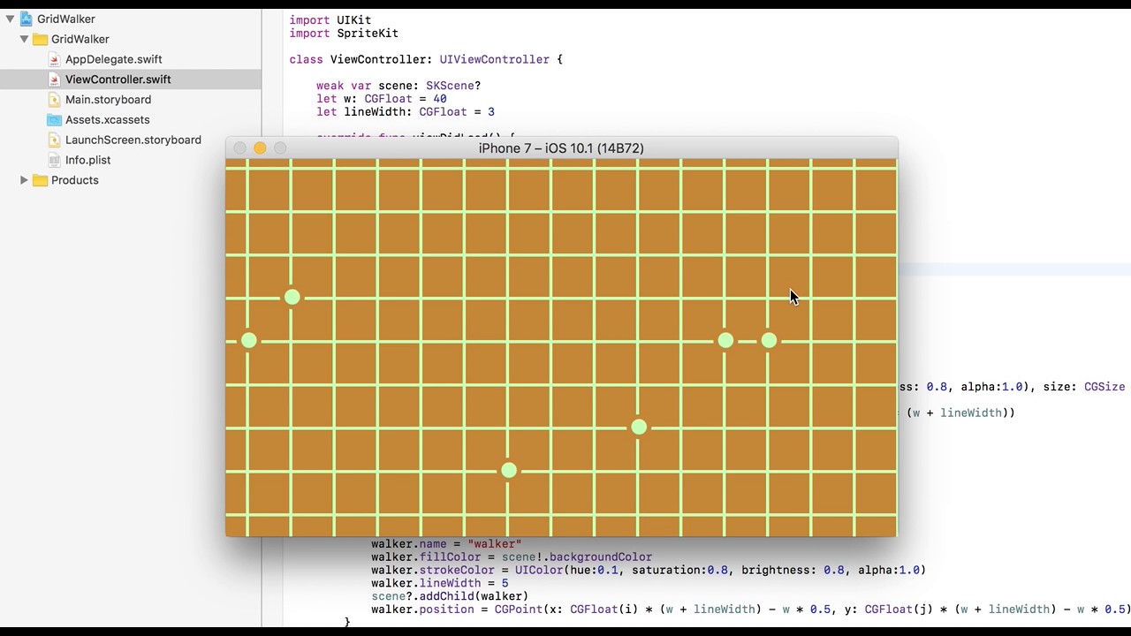Image resolution: width=1131 pixels, height=636 pixels.
Task: Collapse the GridWalker folder disclosure triangle
Action: [24, 39]
